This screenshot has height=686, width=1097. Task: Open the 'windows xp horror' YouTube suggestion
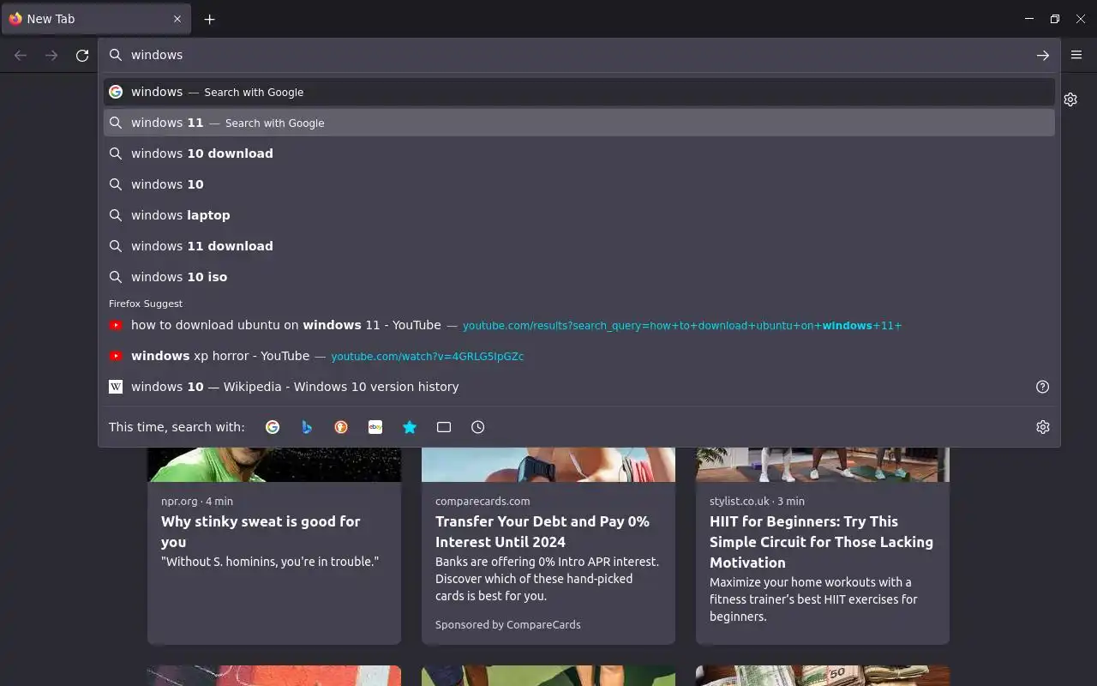[579, 356]
